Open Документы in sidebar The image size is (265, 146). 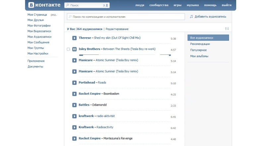(35, 67)
